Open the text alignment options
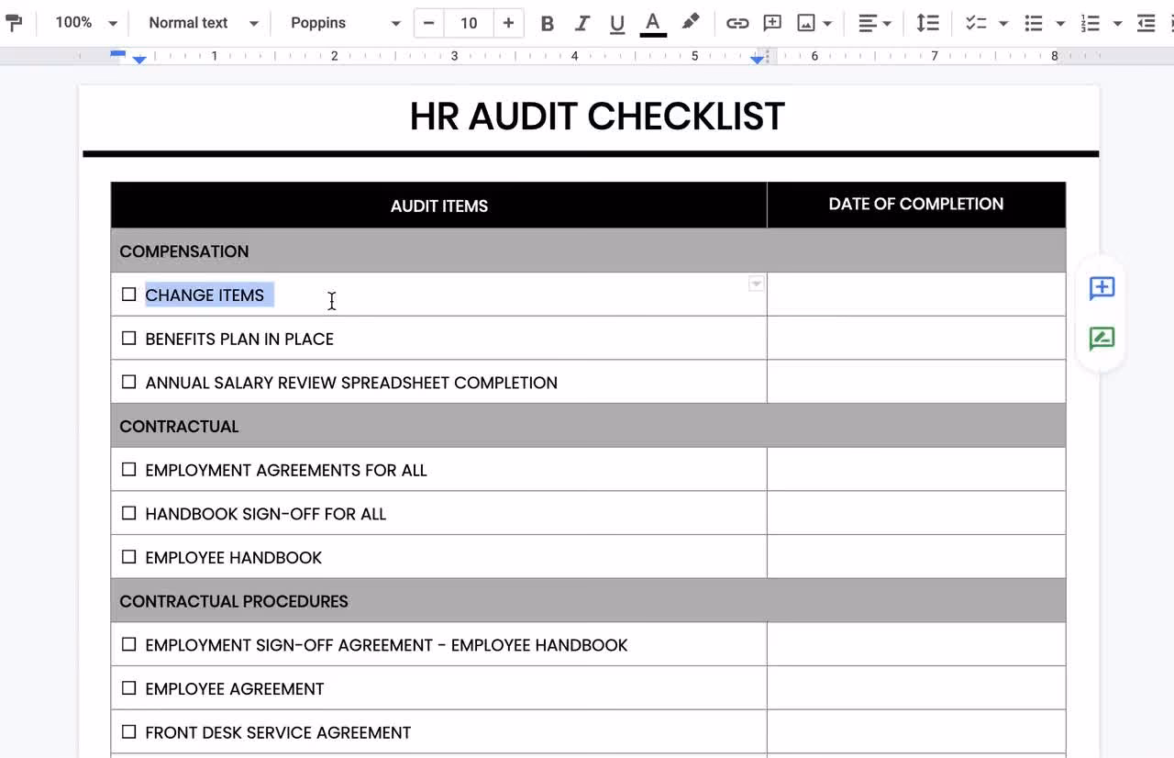This screenshot has width=1174, height=758. 874,24
